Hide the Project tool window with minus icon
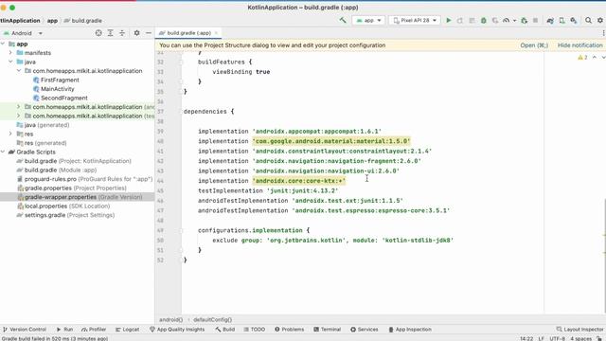606x341 pixels. [x=149, y=33]
